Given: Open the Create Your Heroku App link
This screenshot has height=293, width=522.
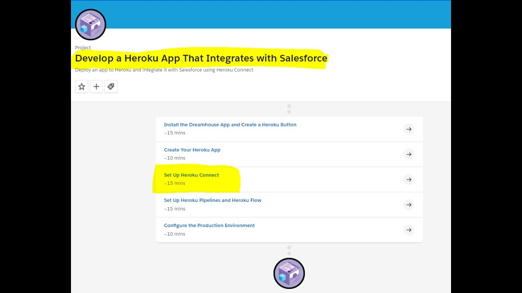Looking at the screenshot, I should point(192,150).
